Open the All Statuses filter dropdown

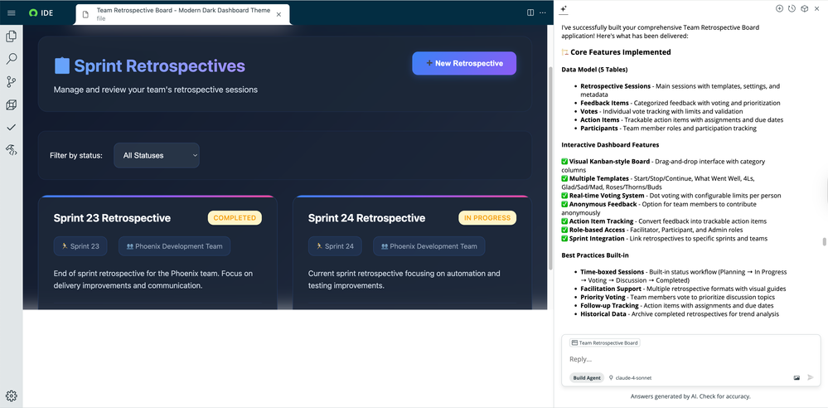tap(157, 155)
